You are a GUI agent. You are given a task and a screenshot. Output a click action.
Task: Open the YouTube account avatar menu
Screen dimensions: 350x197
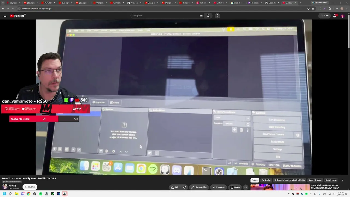click(342, 16)
